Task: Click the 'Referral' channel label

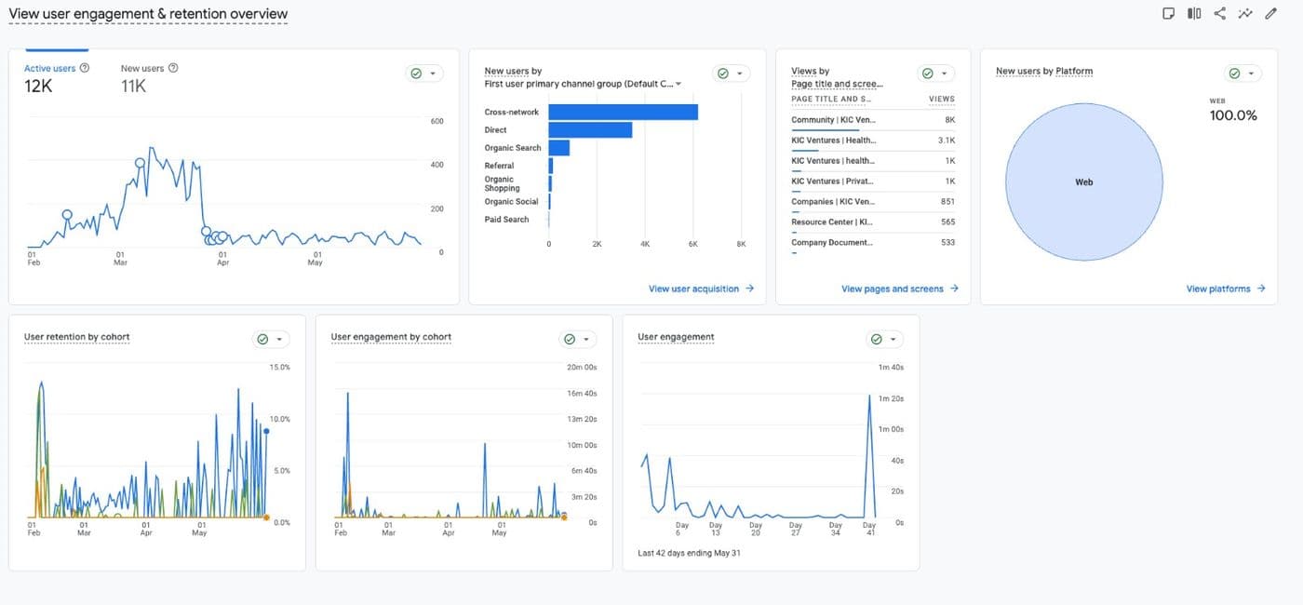Action: 499,166
